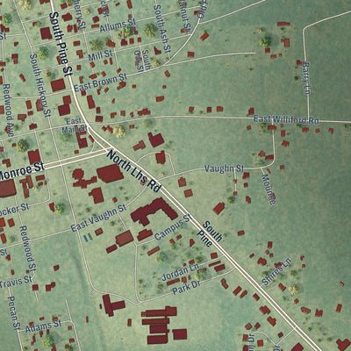The height and width of the screenshot is (351, 351).
Task: Select the North Lhs Rd label
Action: (x=134, y=171)
